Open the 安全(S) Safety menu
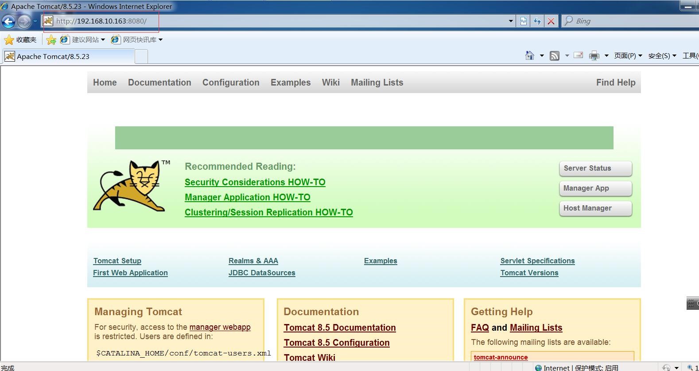 [x=662, y=56]
